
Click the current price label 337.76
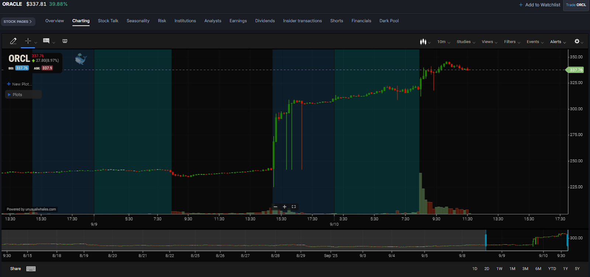(575, 70)
